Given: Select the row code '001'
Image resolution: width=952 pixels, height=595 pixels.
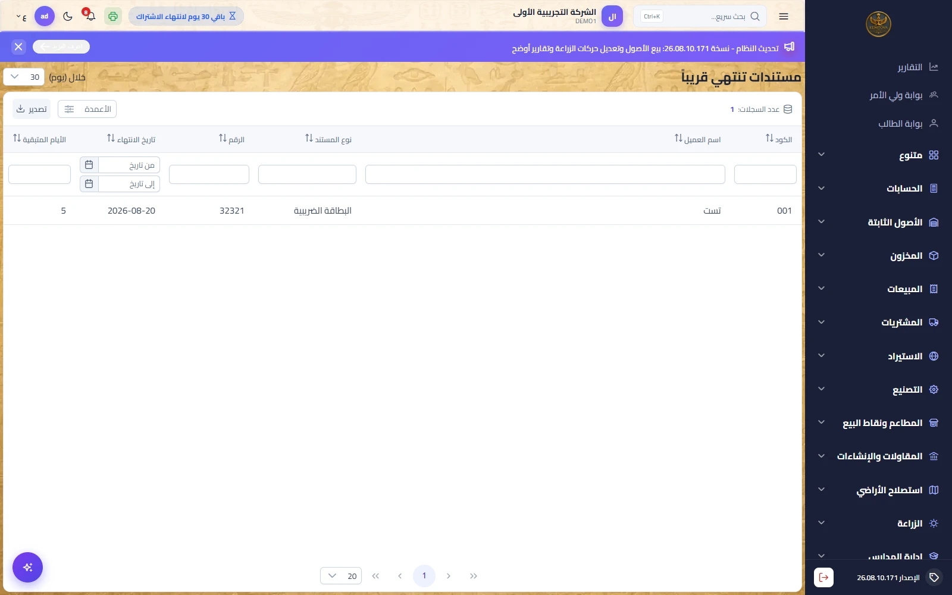Looking at the screenshot, I should (x=784, y=211).
